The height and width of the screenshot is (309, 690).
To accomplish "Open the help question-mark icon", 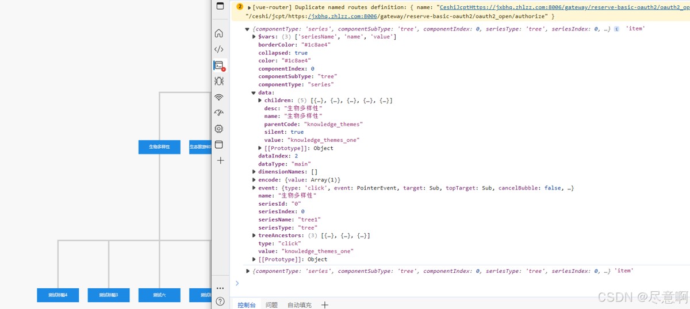I will 220,301.
